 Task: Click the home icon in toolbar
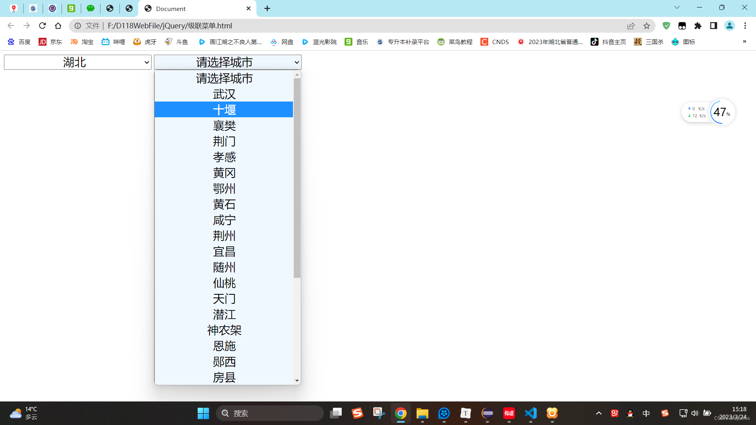[58, 26]
